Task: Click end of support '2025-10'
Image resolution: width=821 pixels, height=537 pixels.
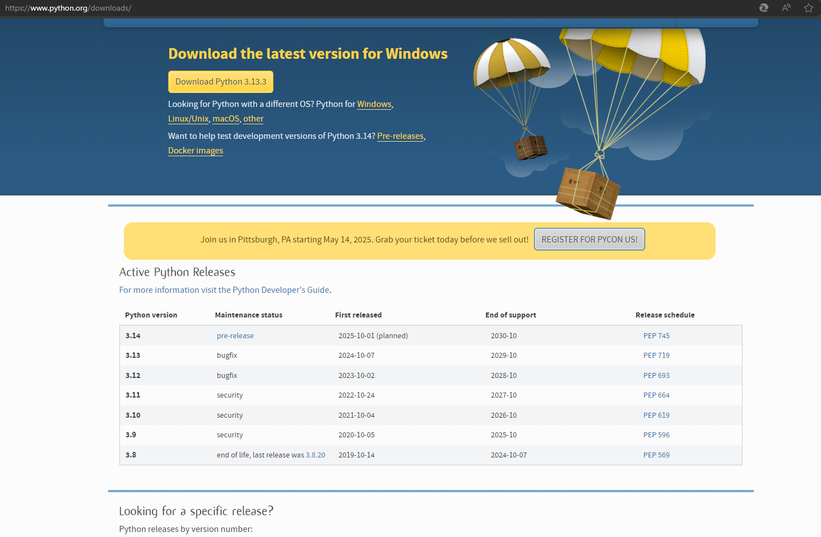Action: tap(504, 435)
